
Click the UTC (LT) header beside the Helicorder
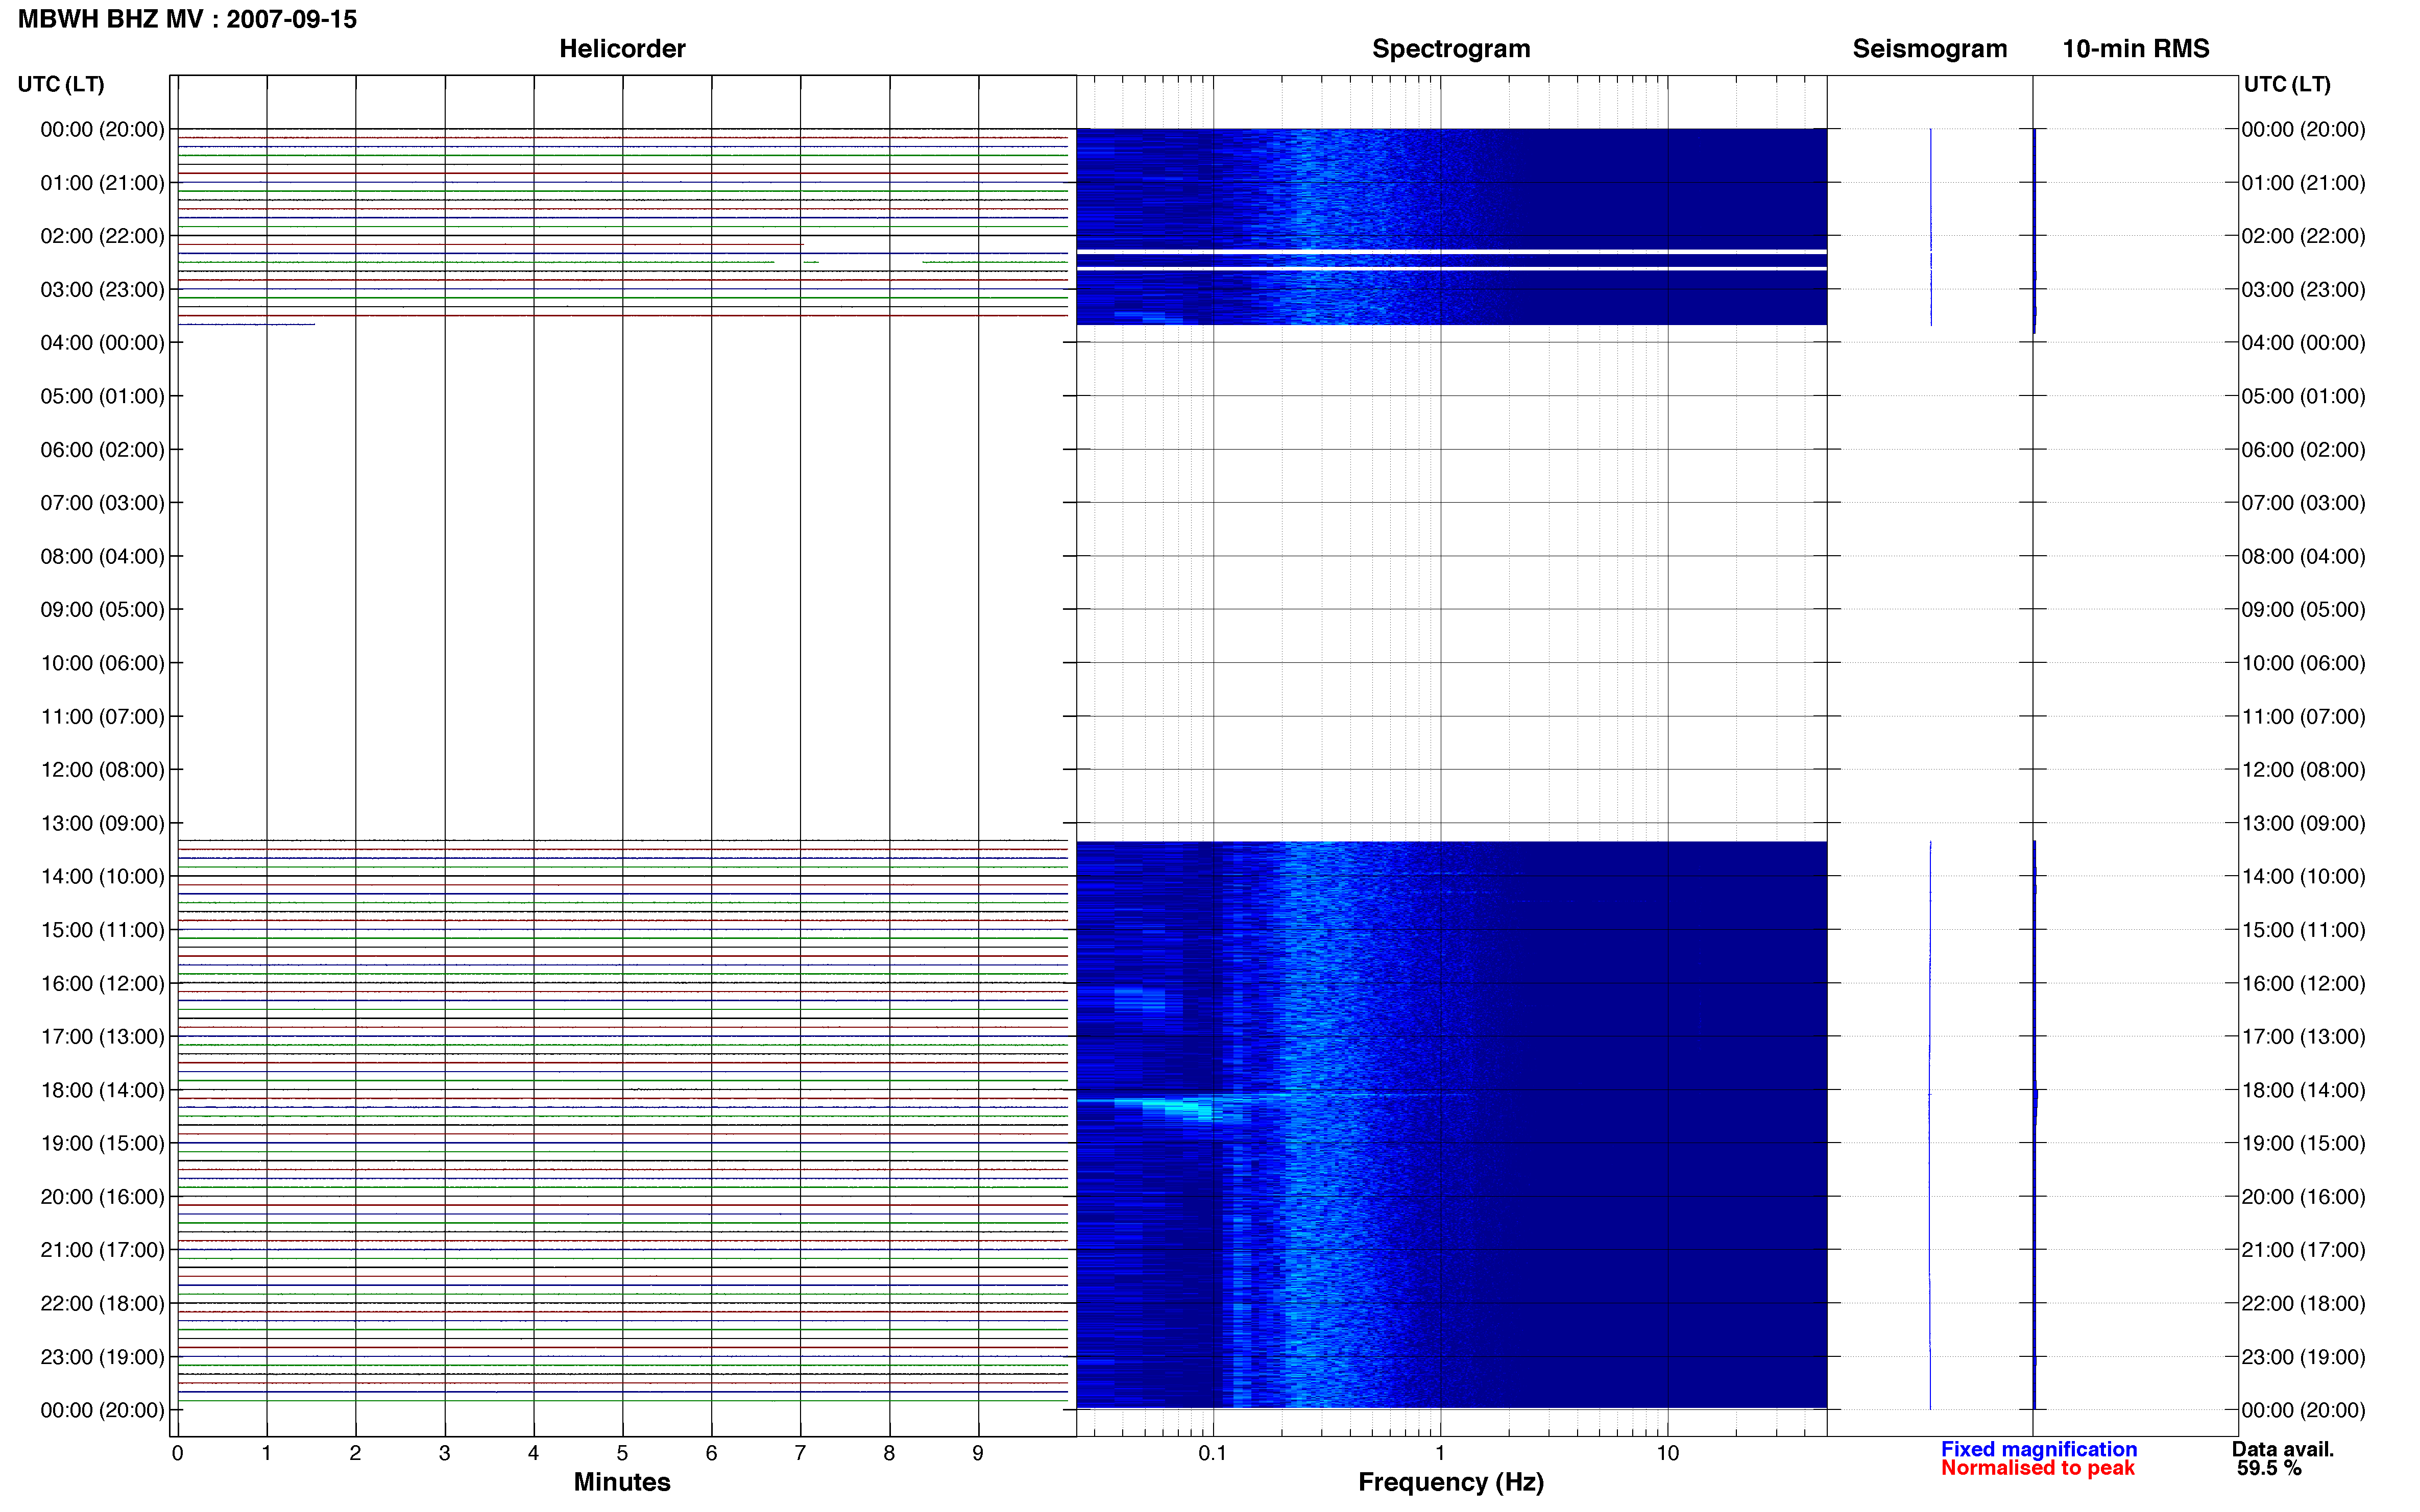[x=61, y=84]
